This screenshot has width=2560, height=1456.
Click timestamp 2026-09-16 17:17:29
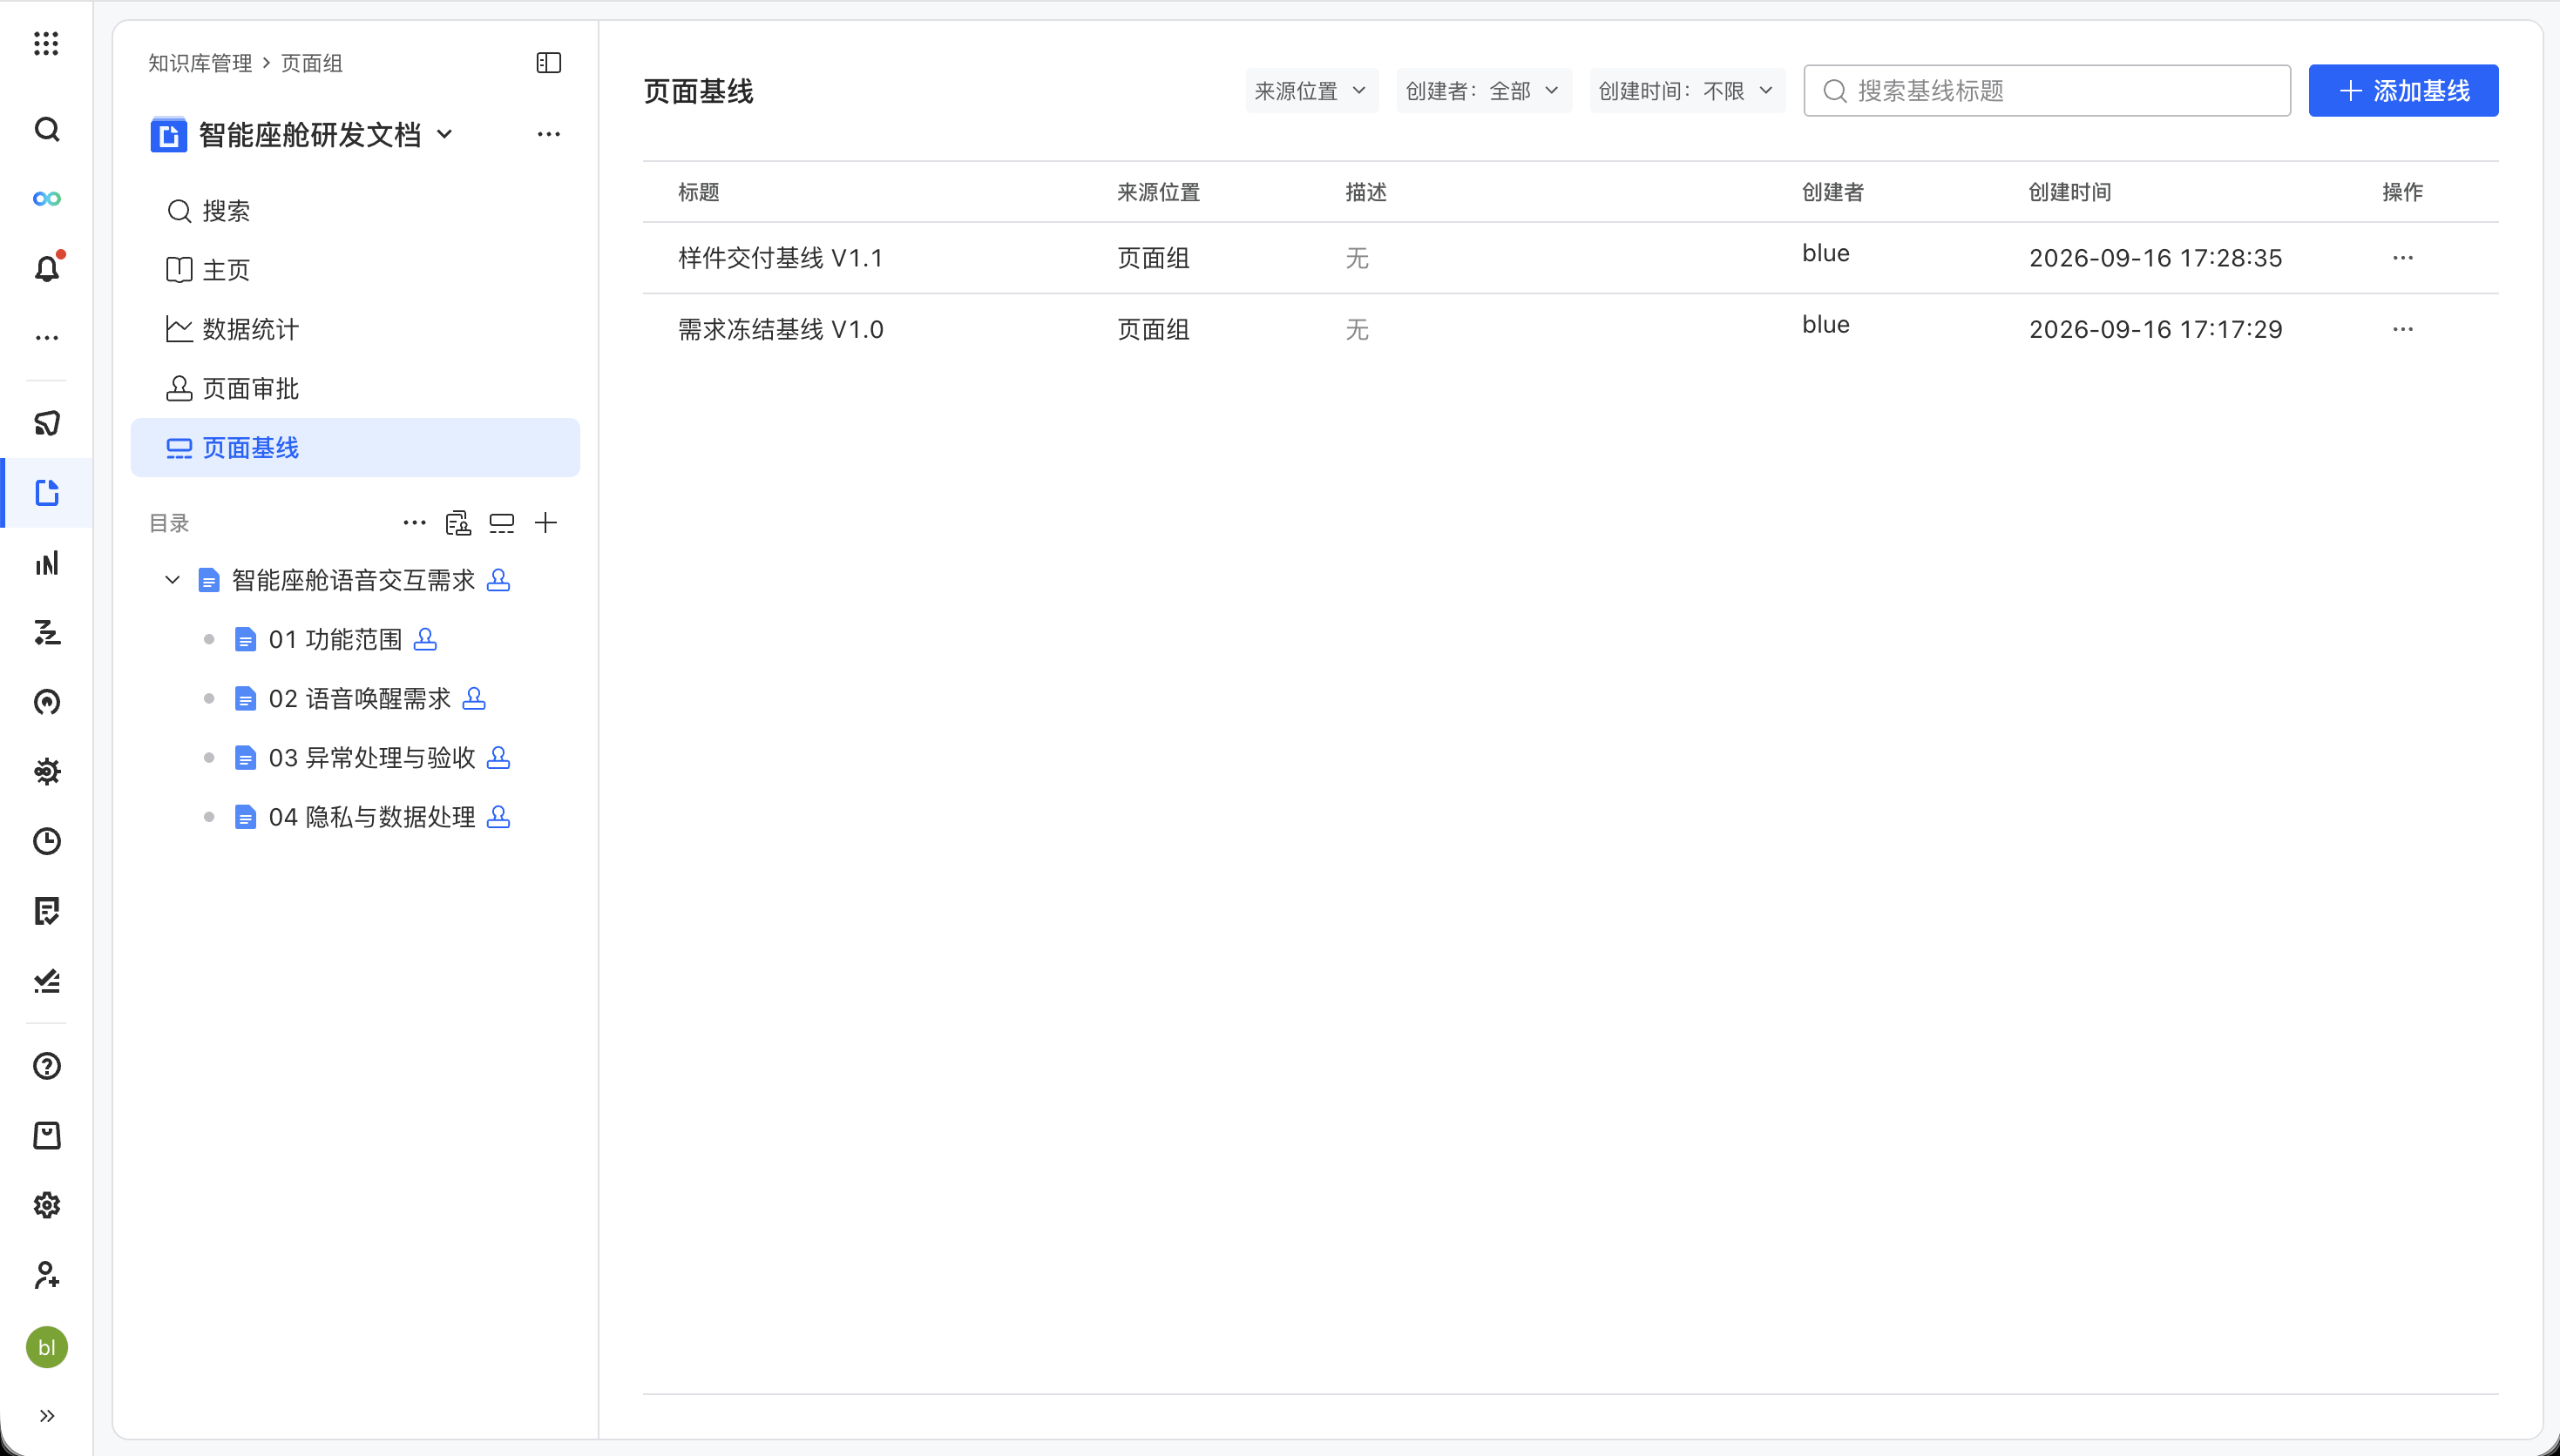tap(2155, 329)
